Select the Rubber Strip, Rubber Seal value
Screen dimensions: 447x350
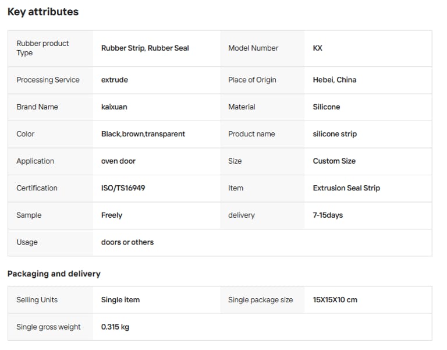click(x=145, y=48)
